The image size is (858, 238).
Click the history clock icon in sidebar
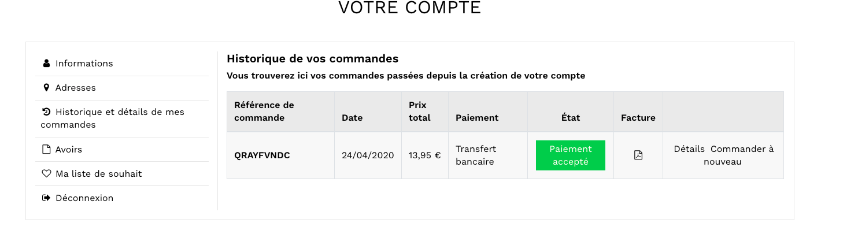point(47,112)
